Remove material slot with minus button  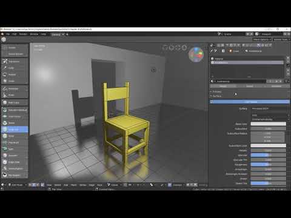[x=288, y=61]
